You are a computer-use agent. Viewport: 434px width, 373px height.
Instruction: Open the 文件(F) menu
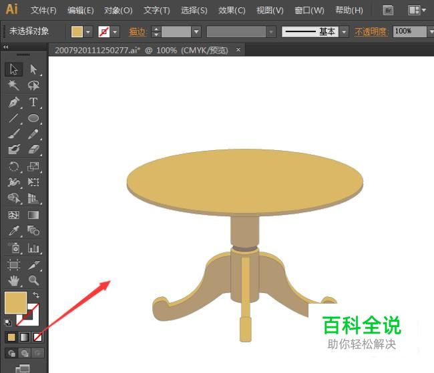point(43,11)
